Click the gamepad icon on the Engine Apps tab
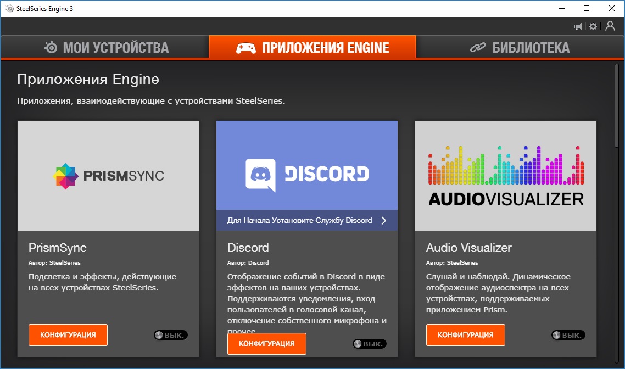This screenshot has height=369, width=625. 246,48
